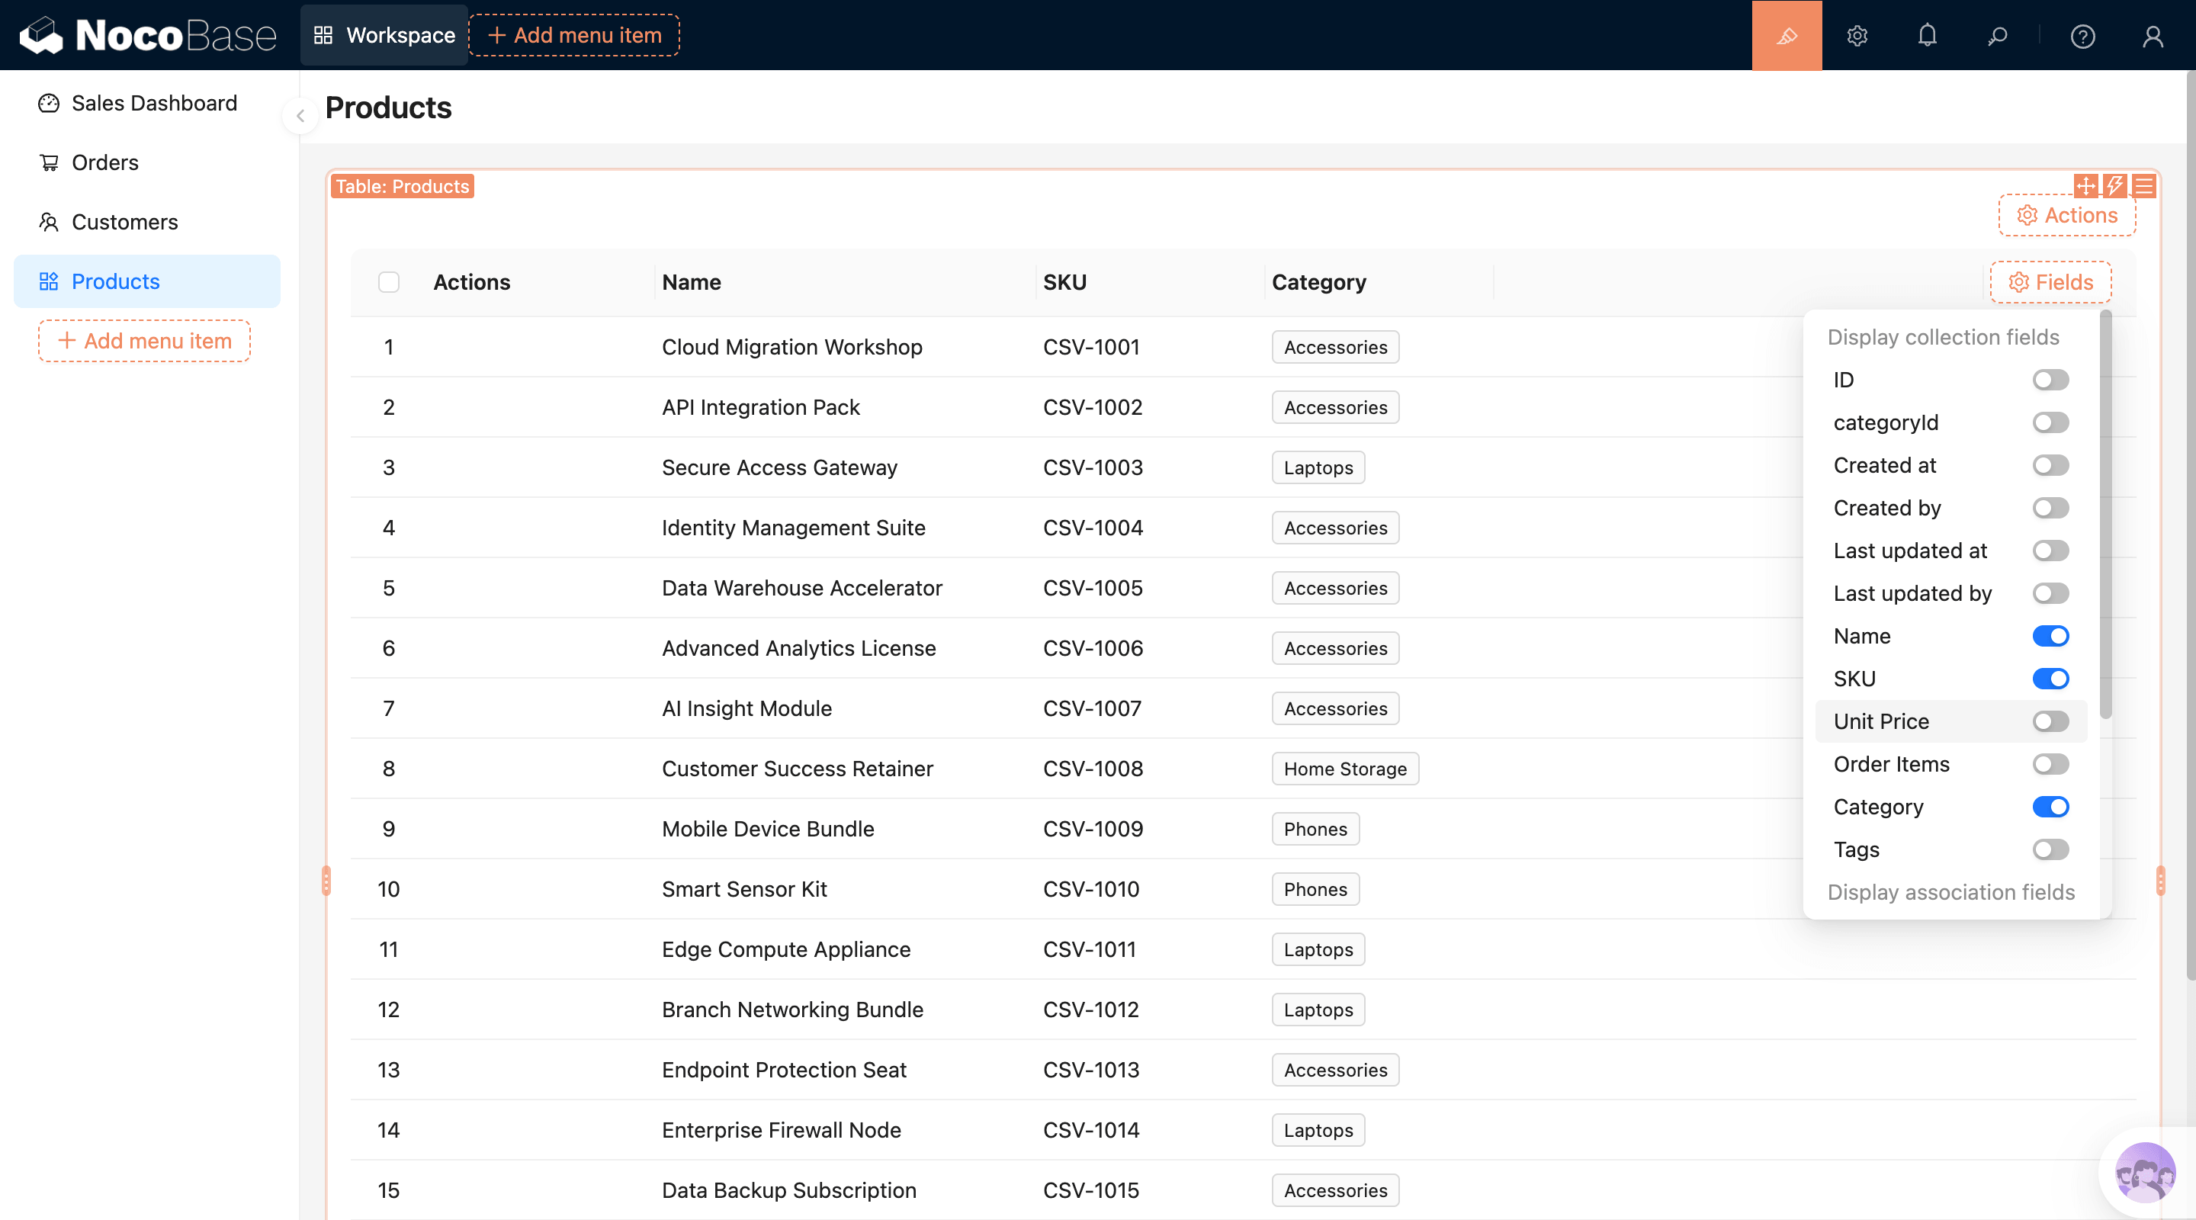Click Add menu item in sidebar
Viewport: 2196px width, 1220px height.
click(x=144, y=341)
